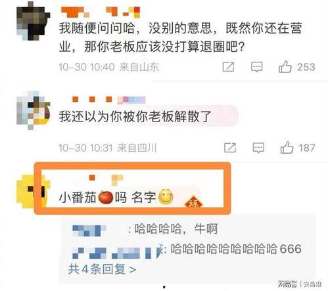Share the 10-30 10:31 Sichuan comment

pos(230,148)
